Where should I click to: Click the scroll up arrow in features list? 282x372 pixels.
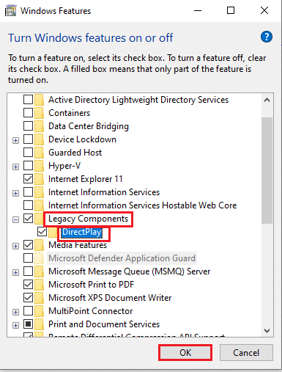point(267,100)
